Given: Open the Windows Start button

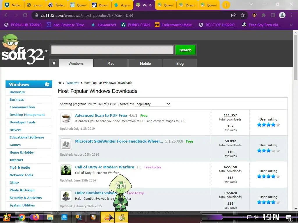Looking at the screenshot, I should (6, 217).
